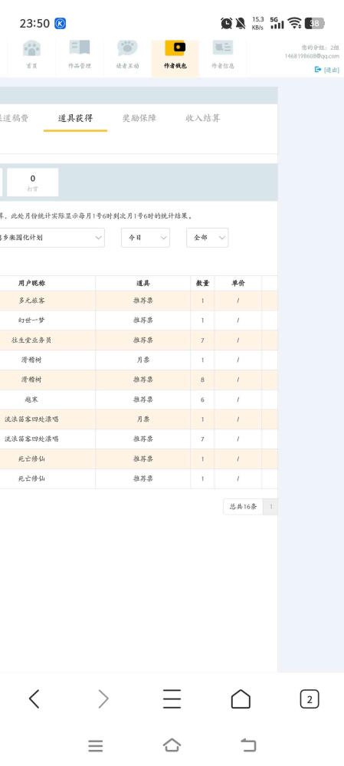Image resolution: width=344 pixels, height=766 pixels.
Task: Click the 道具 column header
Action: click(143, 284)
